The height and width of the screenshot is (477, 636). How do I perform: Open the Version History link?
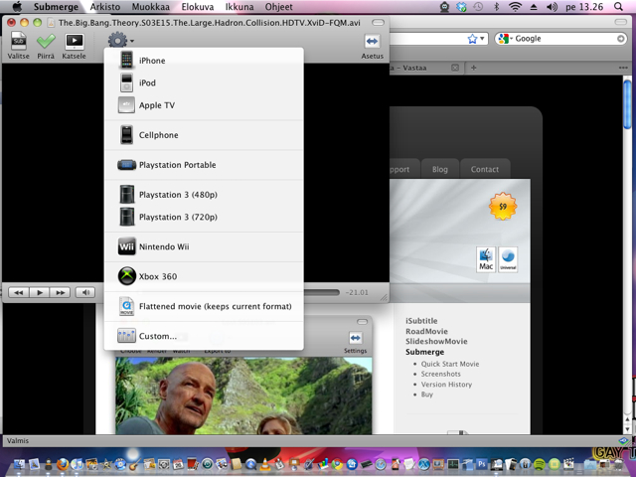[446, 385]
